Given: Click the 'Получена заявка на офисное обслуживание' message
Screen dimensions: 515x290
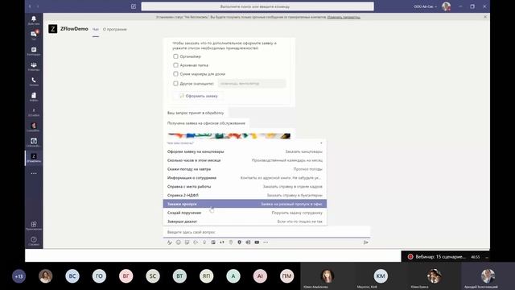Looking at the screenshot, I should coord(206,123).
